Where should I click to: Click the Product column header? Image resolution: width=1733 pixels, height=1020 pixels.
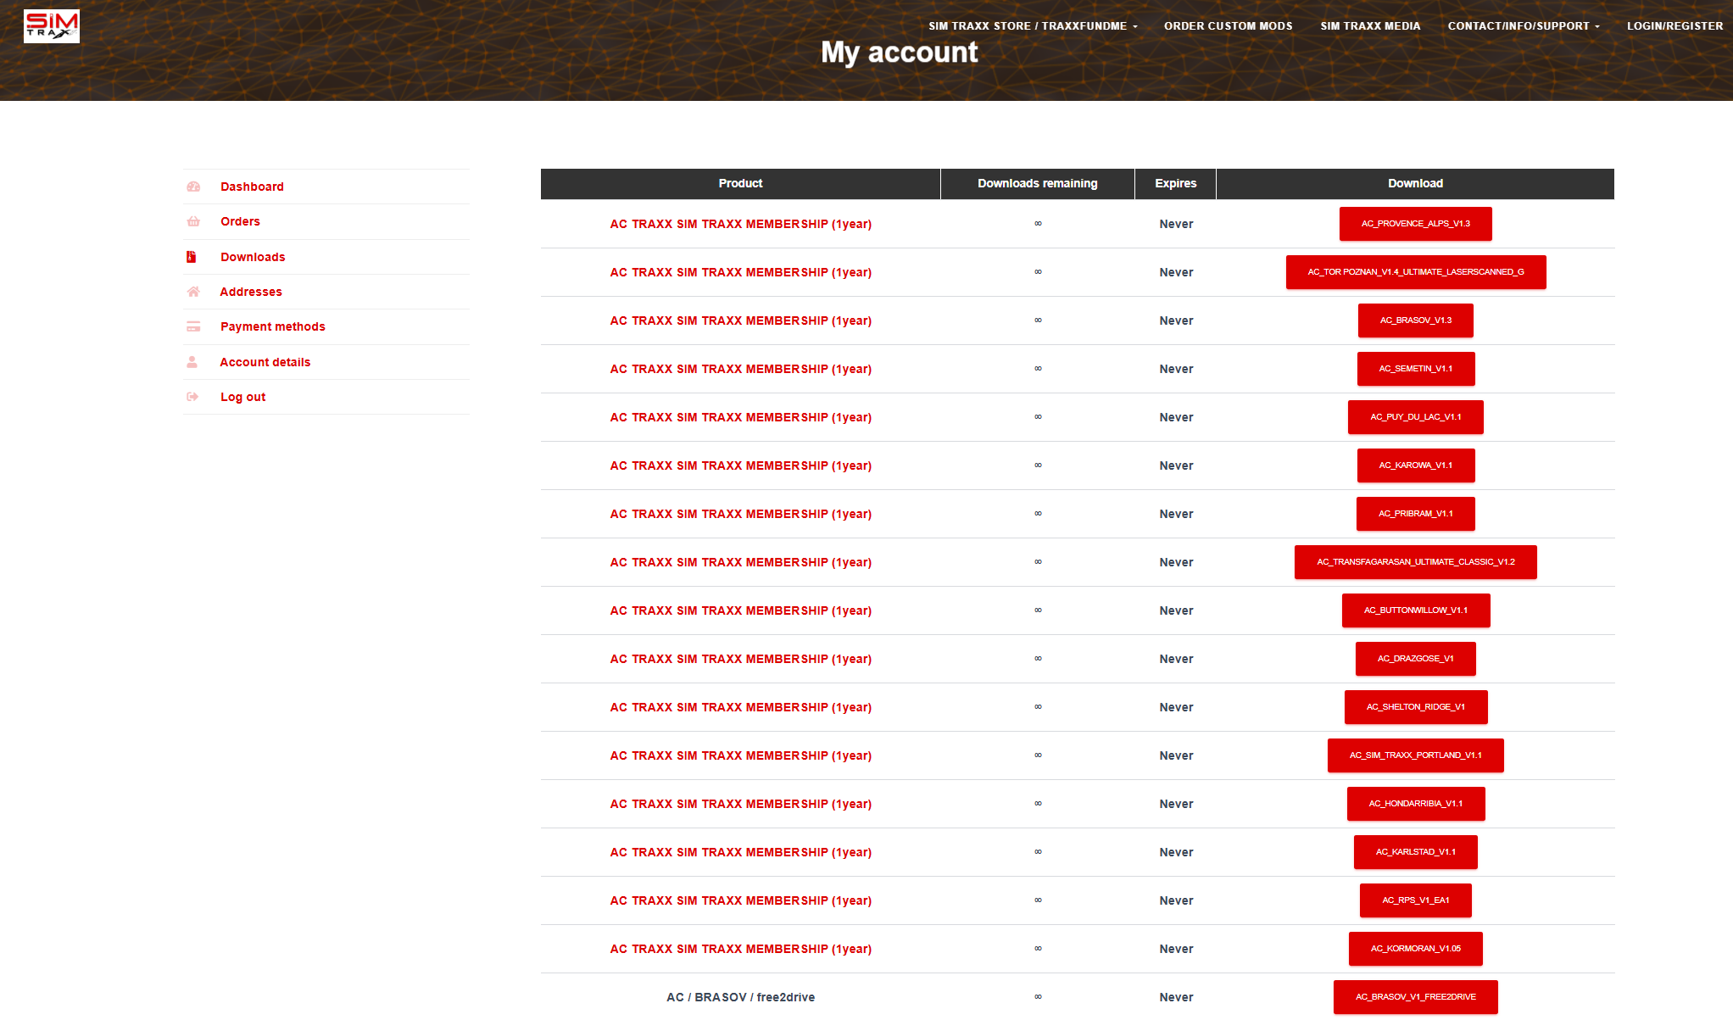click(741, 184)
